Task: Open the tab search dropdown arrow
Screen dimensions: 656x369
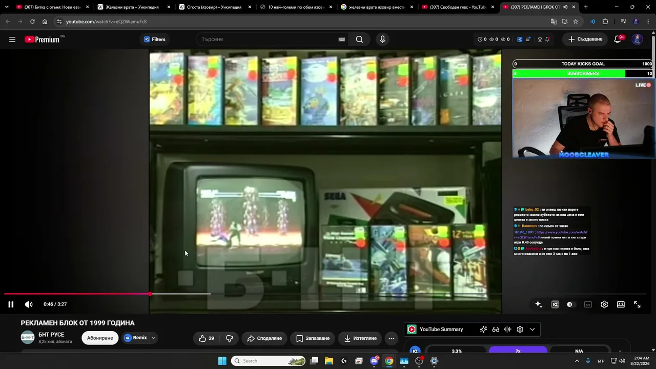Action: (x=7, y=7)
